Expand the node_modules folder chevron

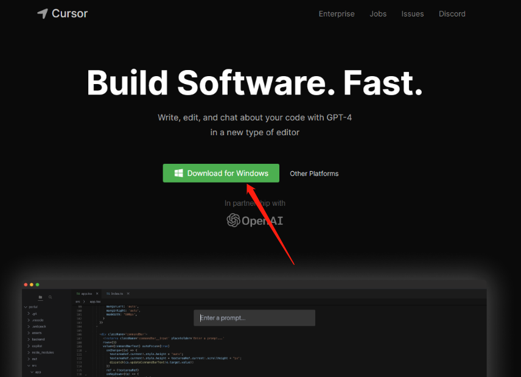click(x=29, y=353)
